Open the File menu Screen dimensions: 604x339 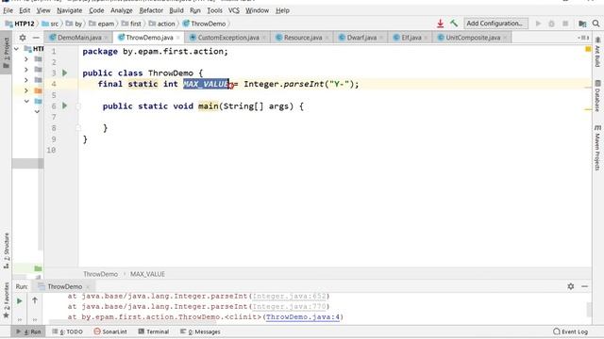pos(8,10)
